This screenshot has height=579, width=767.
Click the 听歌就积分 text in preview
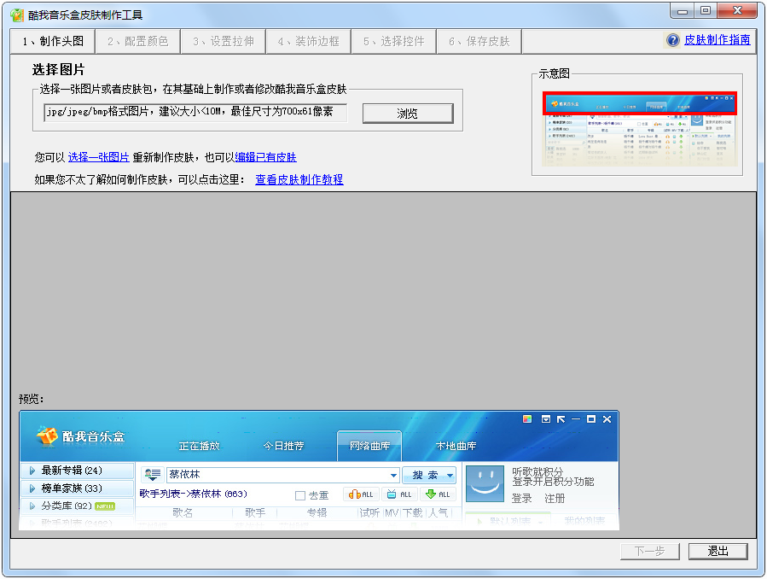click(x=537, y=471)
